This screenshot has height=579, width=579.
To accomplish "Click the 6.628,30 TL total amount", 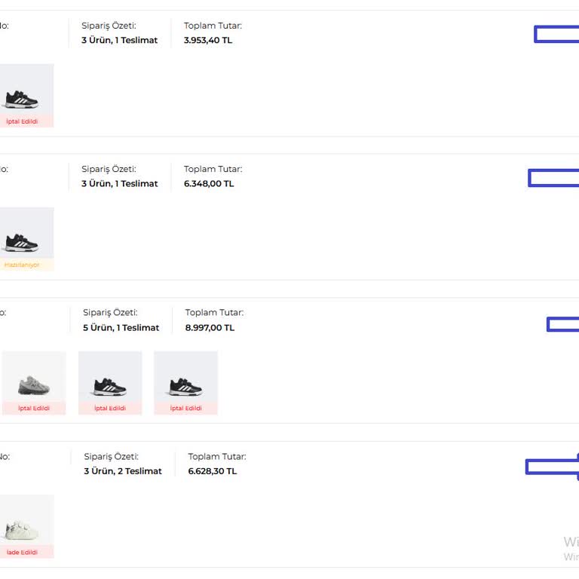I will (x=212, y=471).
